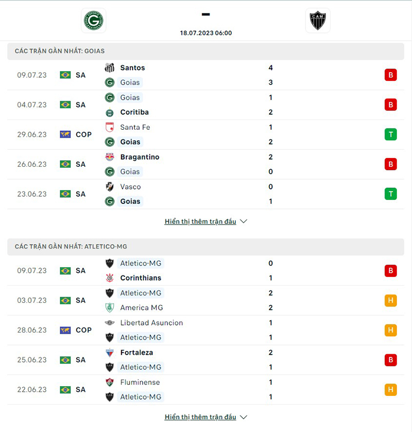The image size is (412, 432).
Task: Click the Santa Fe club crest
Action: point(109,127)
